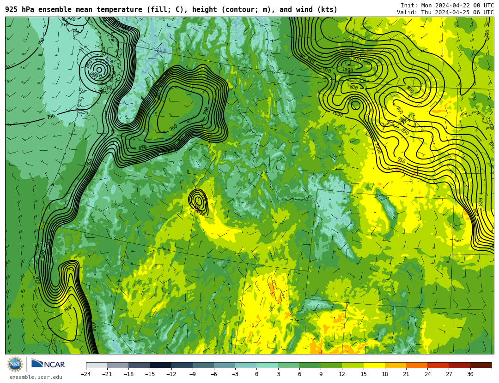Pick the dark red swatch between 27 and 30
This screenshot has height=383, width=499.
coord(459,365)
